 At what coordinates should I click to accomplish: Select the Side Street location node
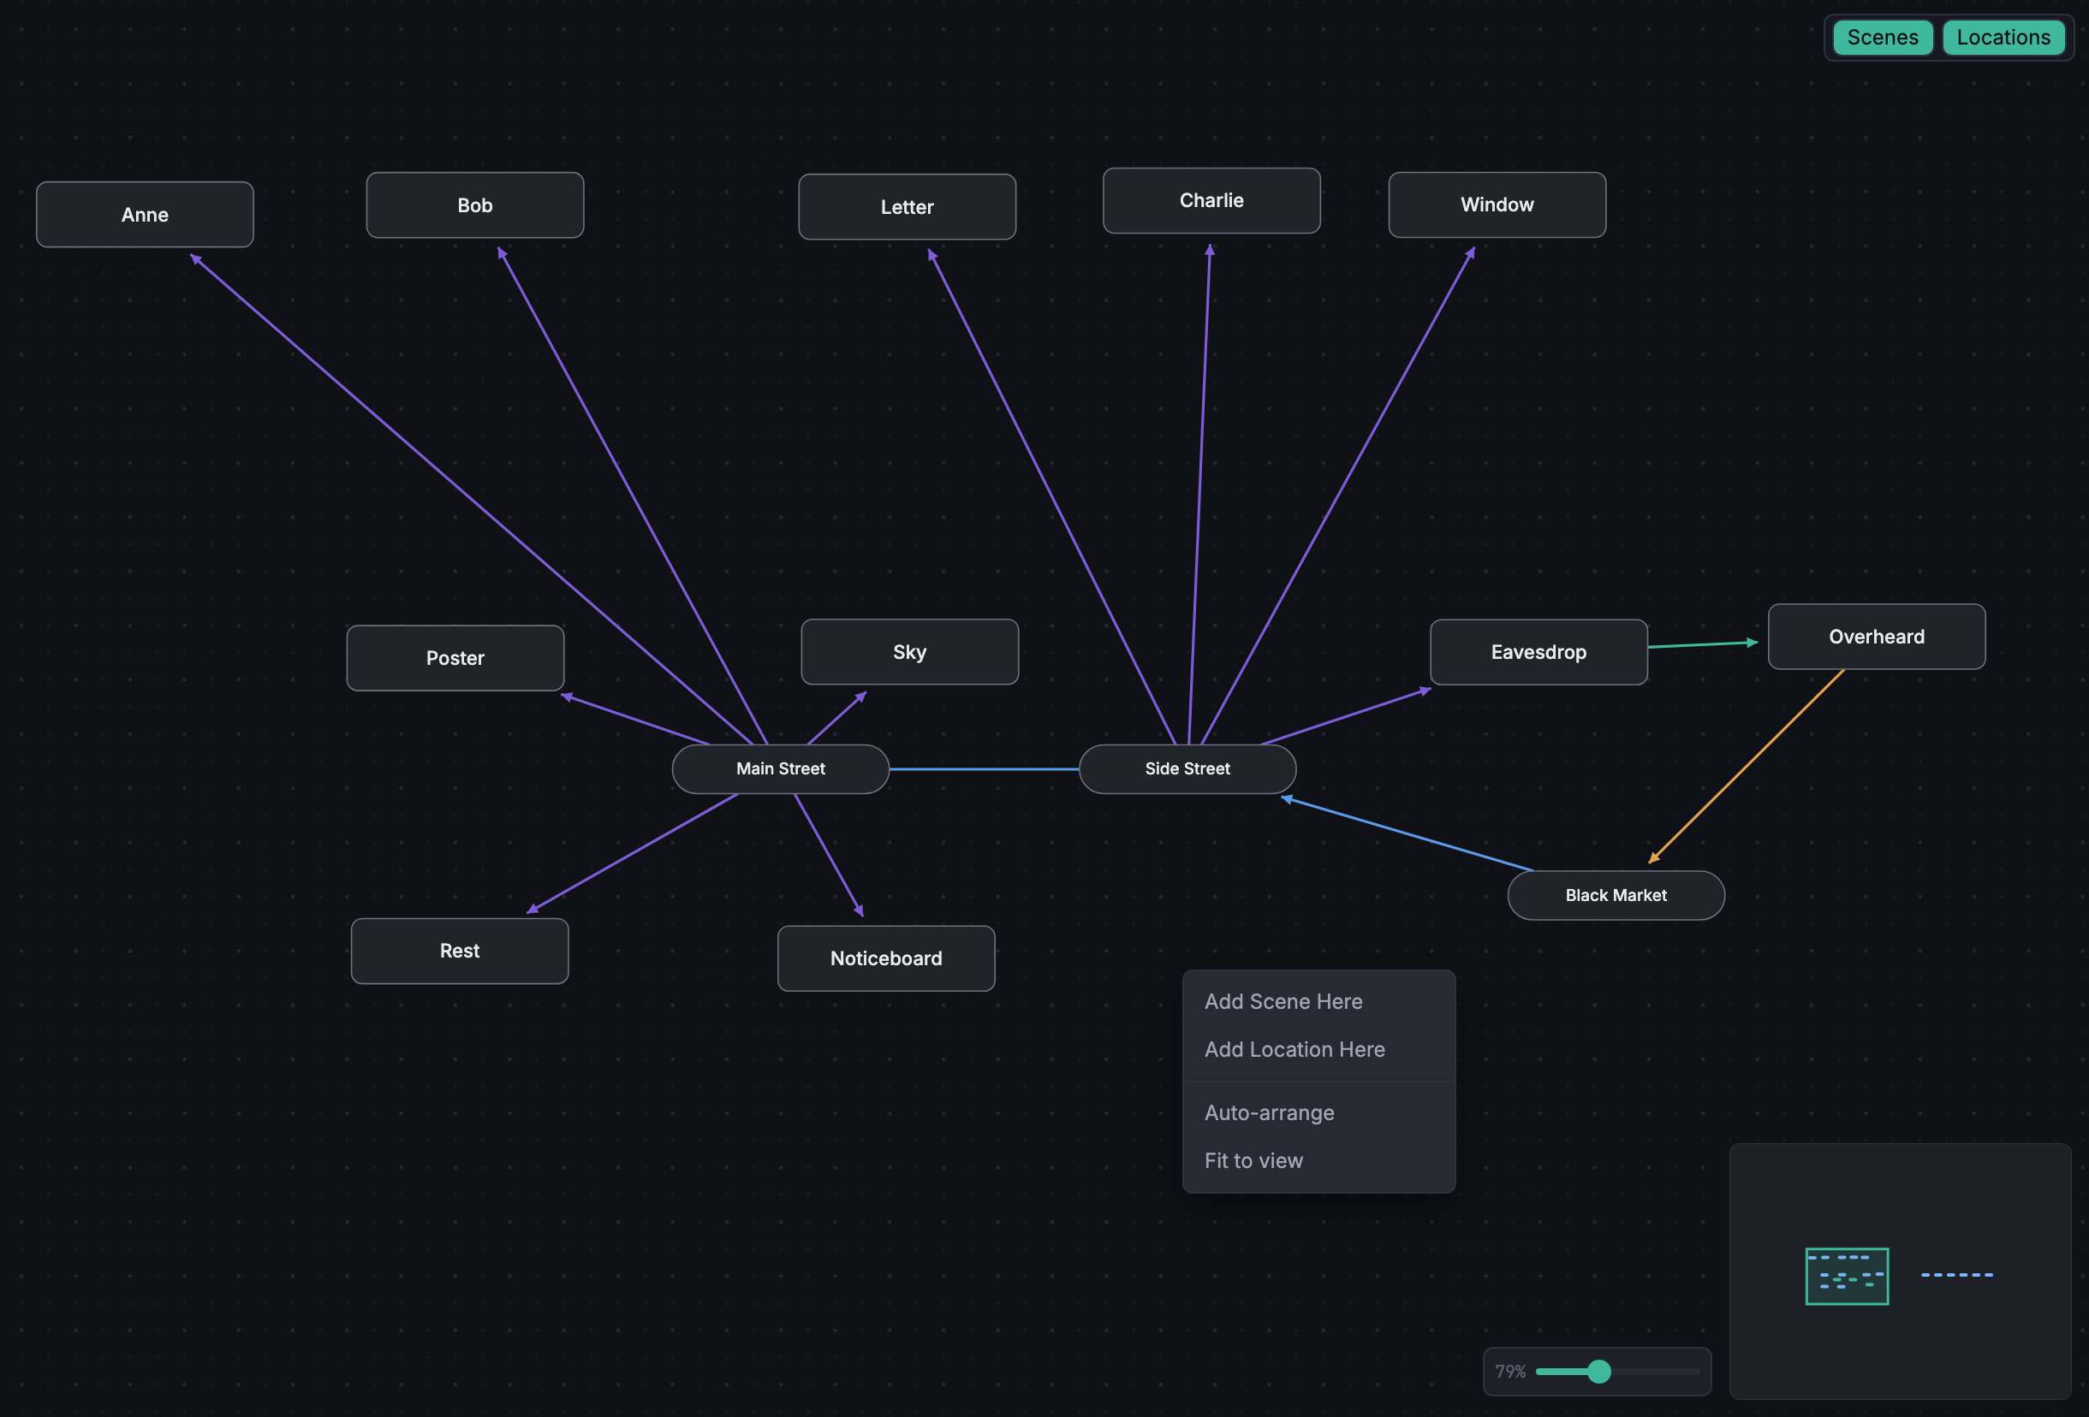(1187, 769)
